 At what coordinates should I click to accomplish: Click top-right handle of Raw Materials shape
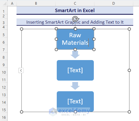94,29
